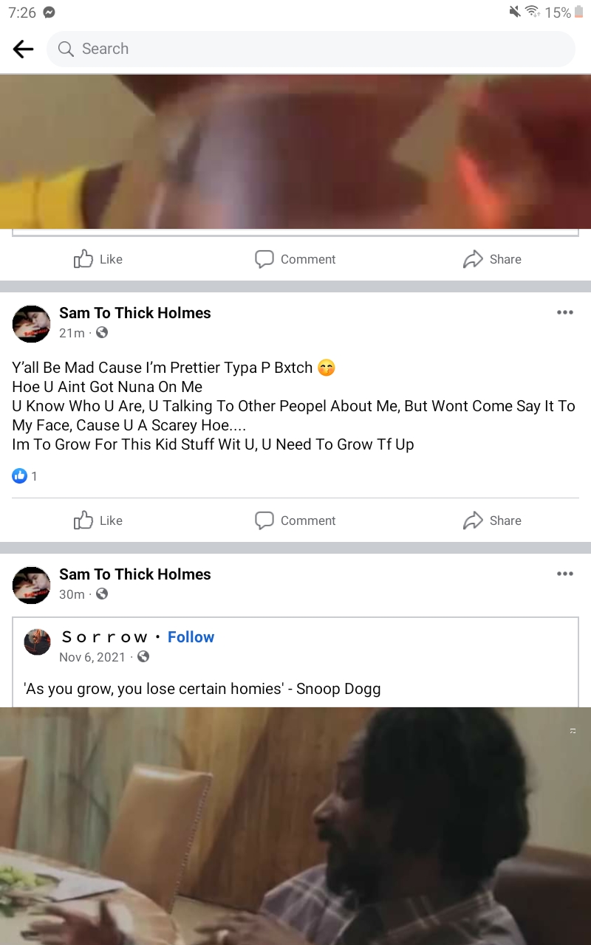The height and width of the screenshot is (945, 591).
Task: Open options menu for 21m post
Action: pos(565,312)
